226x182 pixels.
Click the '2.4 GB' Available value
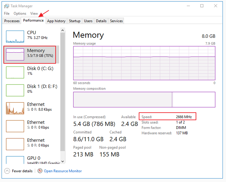[x=130, y=124]
